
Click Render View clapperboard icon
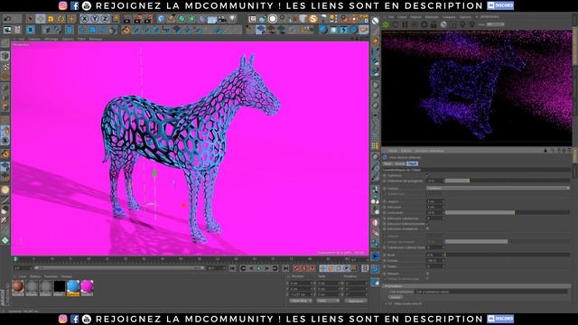(x=127, y=18)
